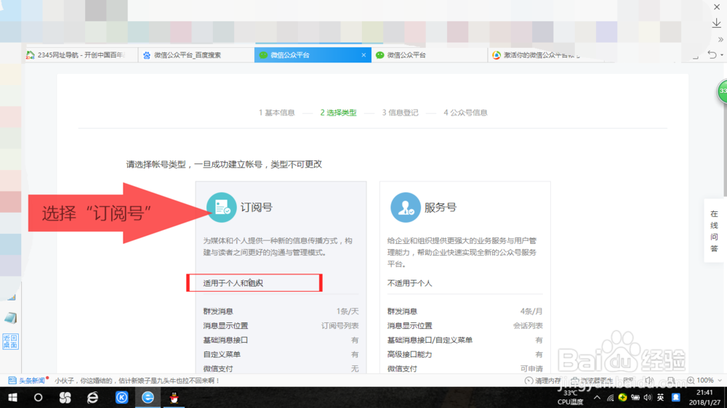The height and width of the screenshot is (408, 727).
Task: Go to step 1 基本信息
Action: pyautogui.click(x=277, y=113)
